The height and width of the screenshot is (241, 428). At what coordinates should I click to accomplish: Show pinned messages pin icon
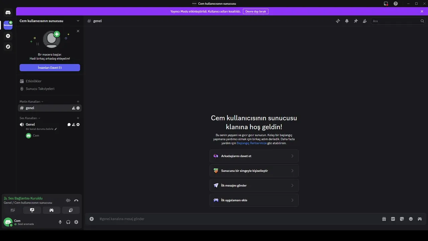coord(356,21)
